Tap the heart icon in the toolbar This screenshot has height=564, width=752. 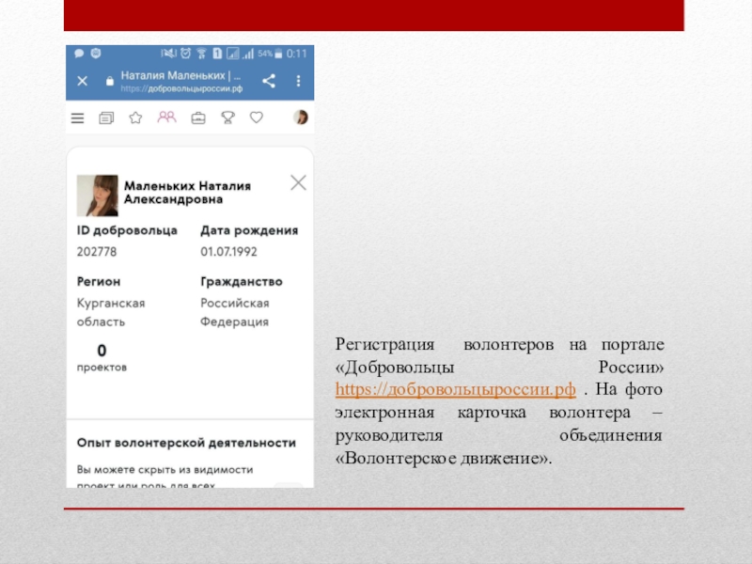pyautogui.click(x=256, y=117)
